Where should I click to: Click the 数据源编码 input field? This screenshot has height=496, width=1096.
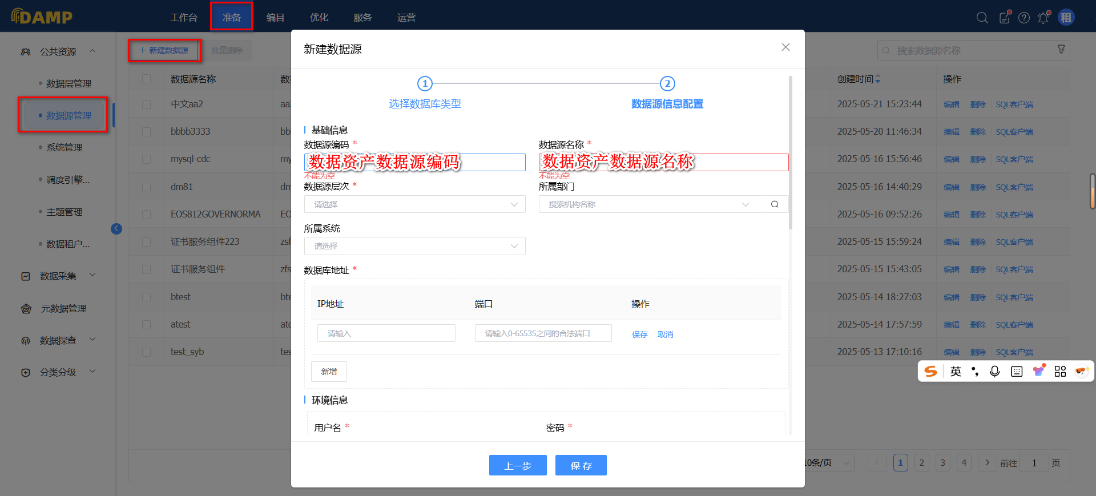414,162
